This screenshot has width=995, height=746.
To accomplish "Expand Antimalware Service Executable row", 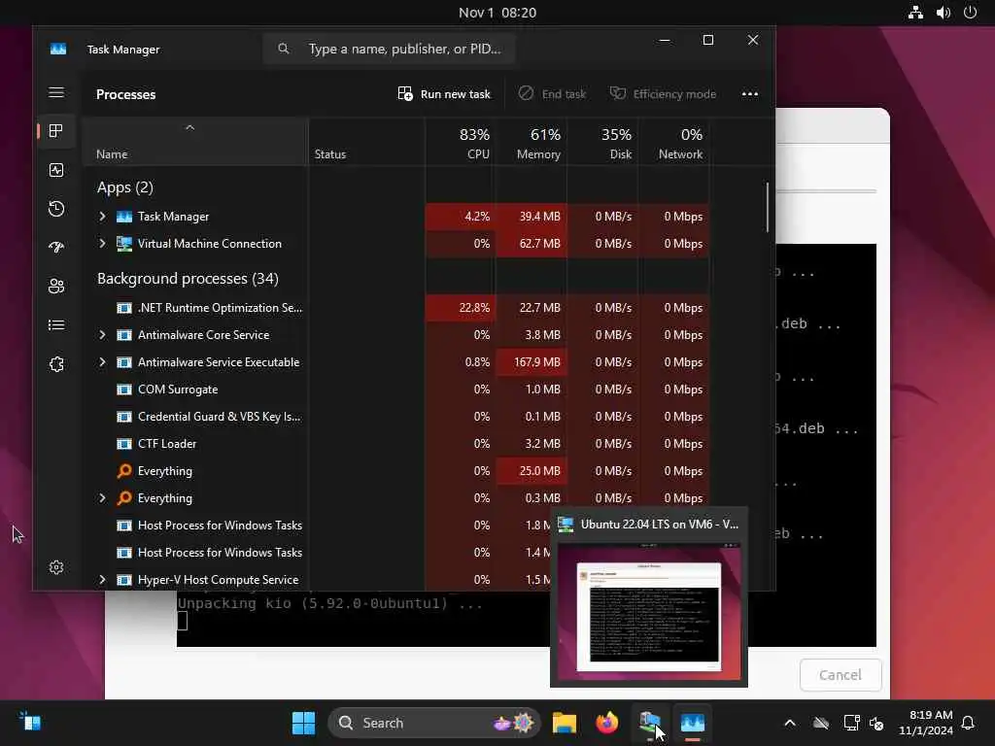I will 102,362.
